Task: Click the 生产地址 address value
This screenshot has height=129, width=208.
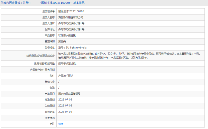Action: (x=71, y=29)
